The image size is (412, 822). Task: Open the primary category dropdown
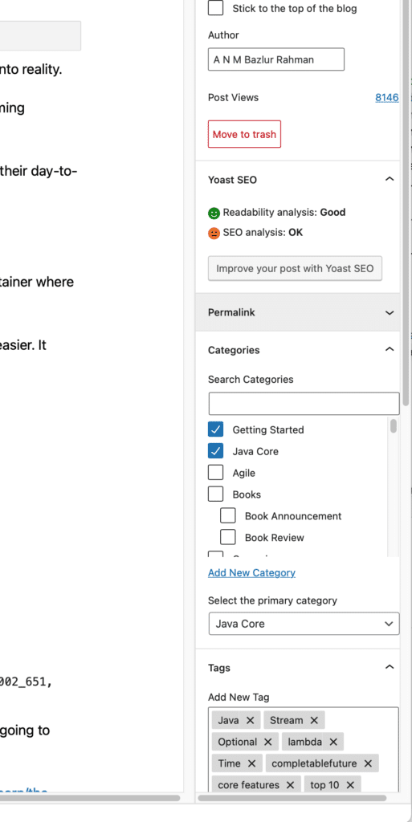pos(304,623)
